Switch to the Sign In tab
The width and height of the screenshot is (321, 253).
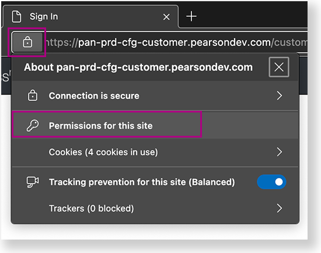(90, 16)
